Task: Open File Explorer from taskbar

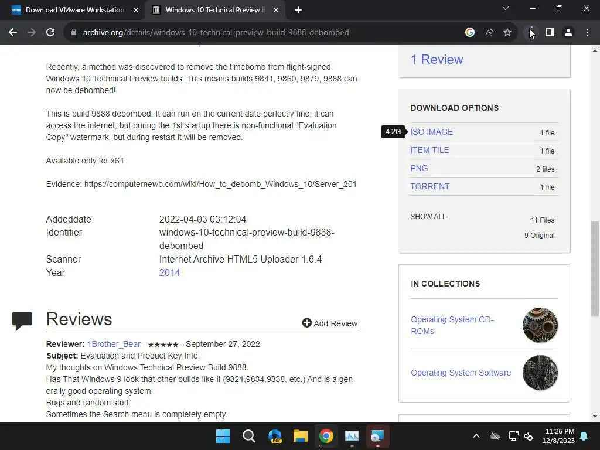Action: (x=301, y=436)
